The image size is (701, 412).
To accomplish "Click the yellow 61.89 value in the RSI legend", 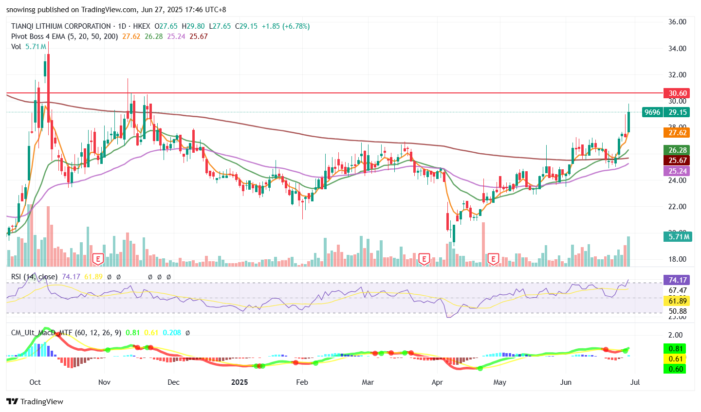I will click(93, 277).
